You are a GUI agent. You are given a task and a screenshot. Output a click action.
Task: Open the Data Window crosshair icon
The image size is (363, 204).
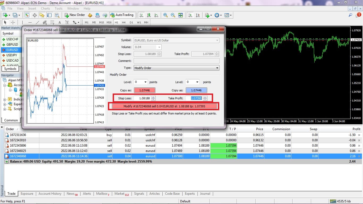35,15
